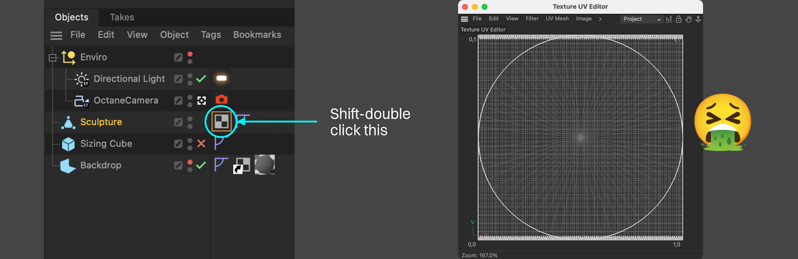
Task: Enable the Sizing Cube via red X
Action: pos(201,144)
